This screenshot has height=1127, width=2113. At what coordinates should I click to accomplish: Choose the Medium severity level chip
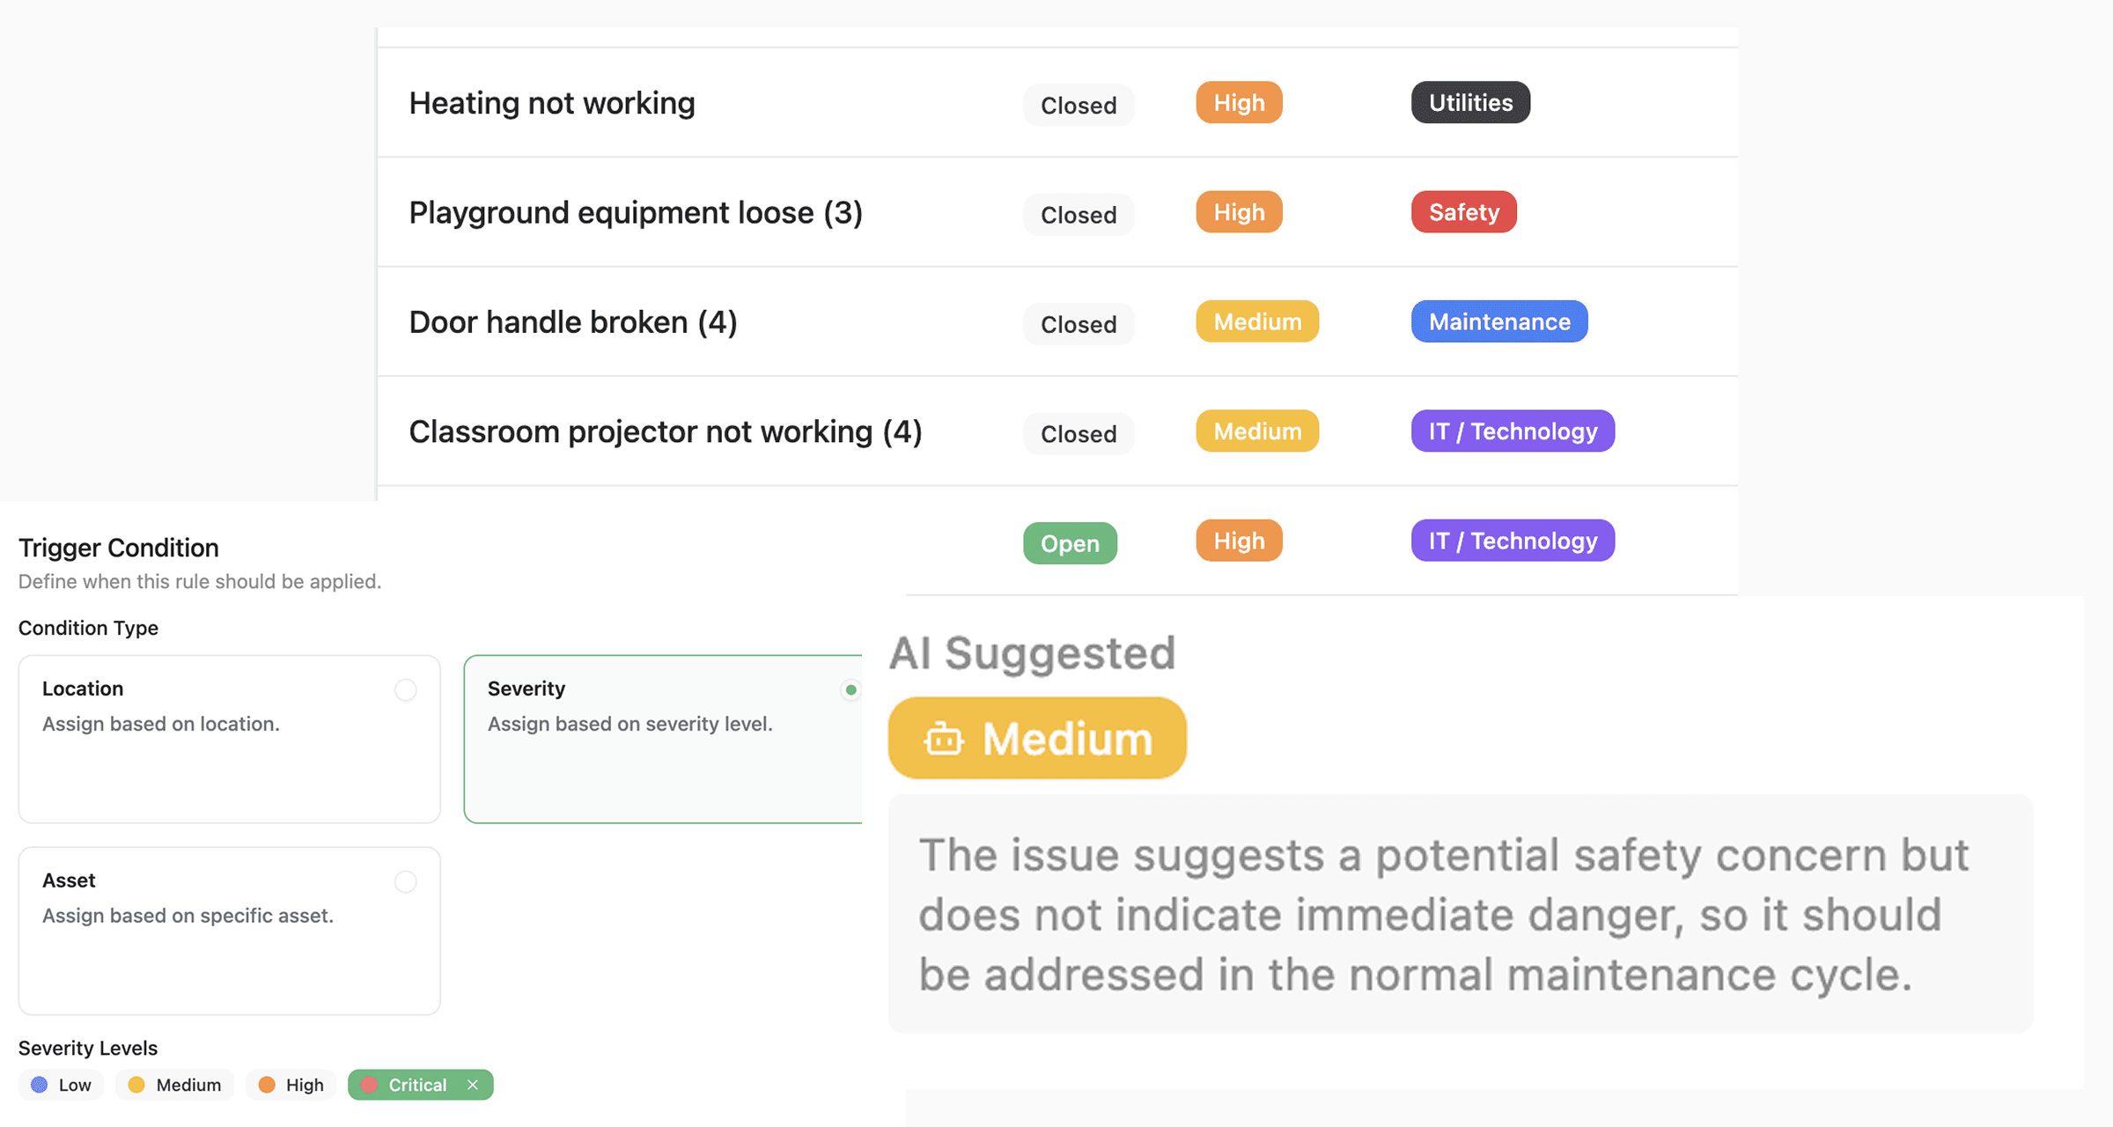pos(174,1085)
